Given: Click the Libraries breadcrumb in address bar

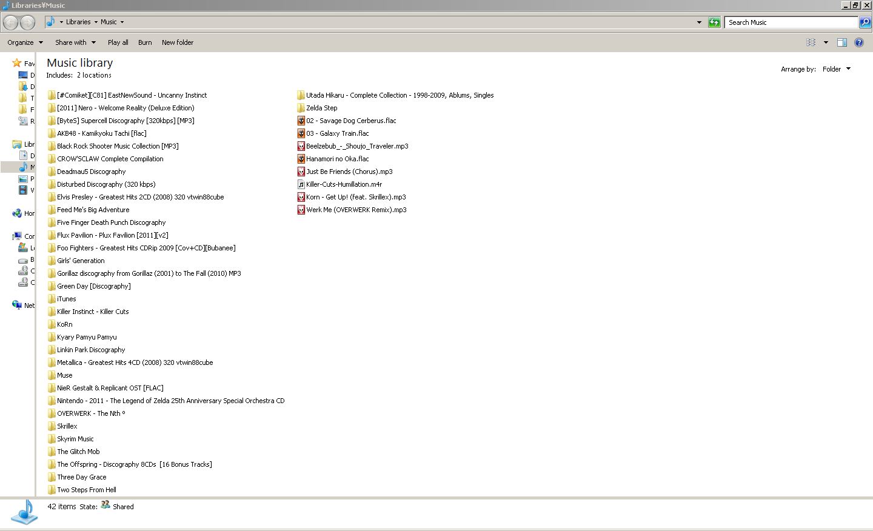Looking at the screenshot, I should coord(78,22).
